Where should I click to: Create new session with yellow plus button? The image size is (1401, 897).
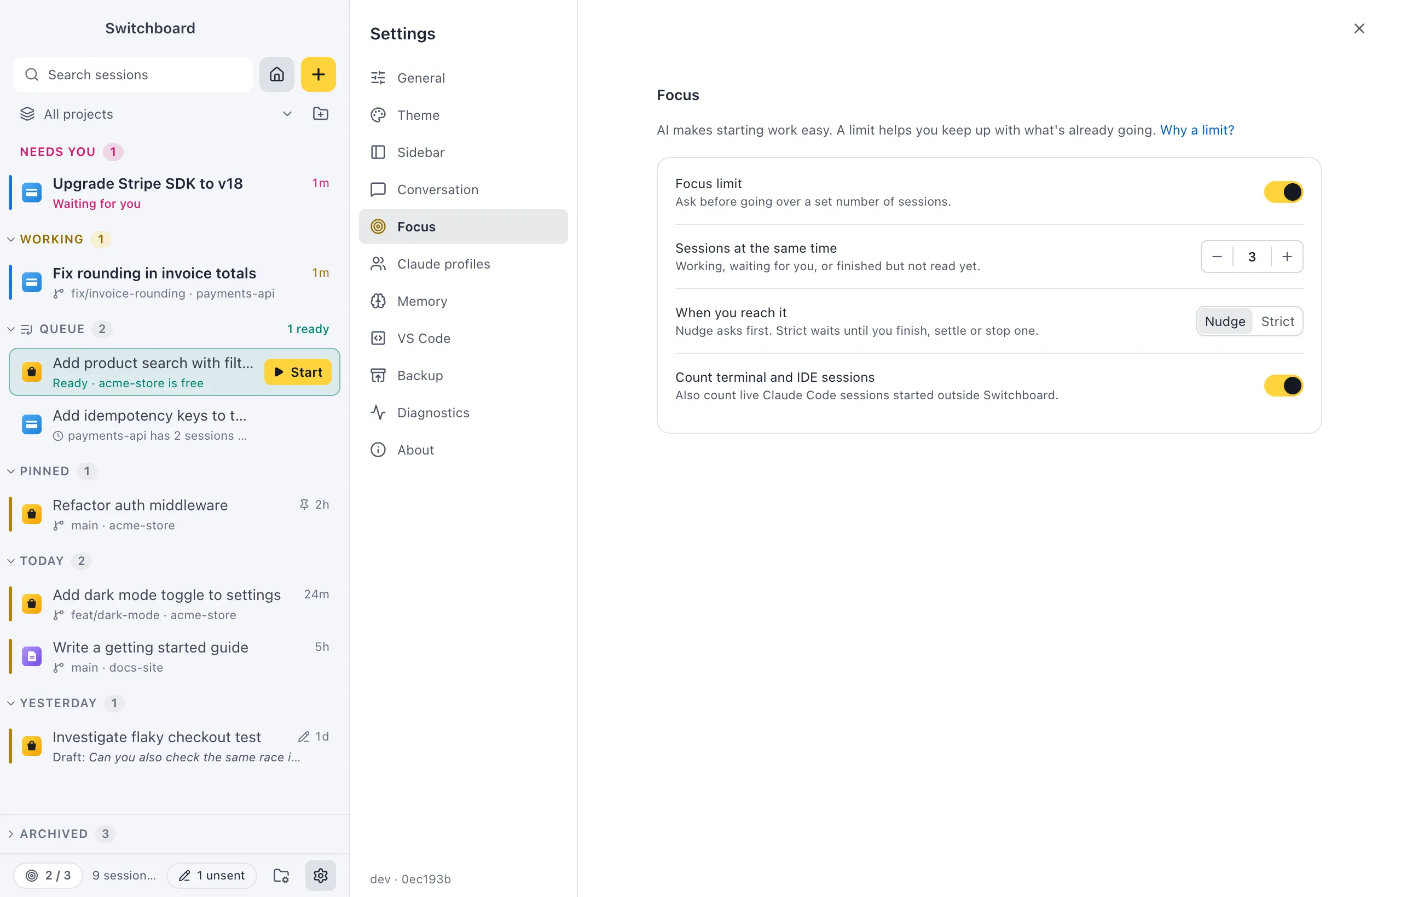318,74
